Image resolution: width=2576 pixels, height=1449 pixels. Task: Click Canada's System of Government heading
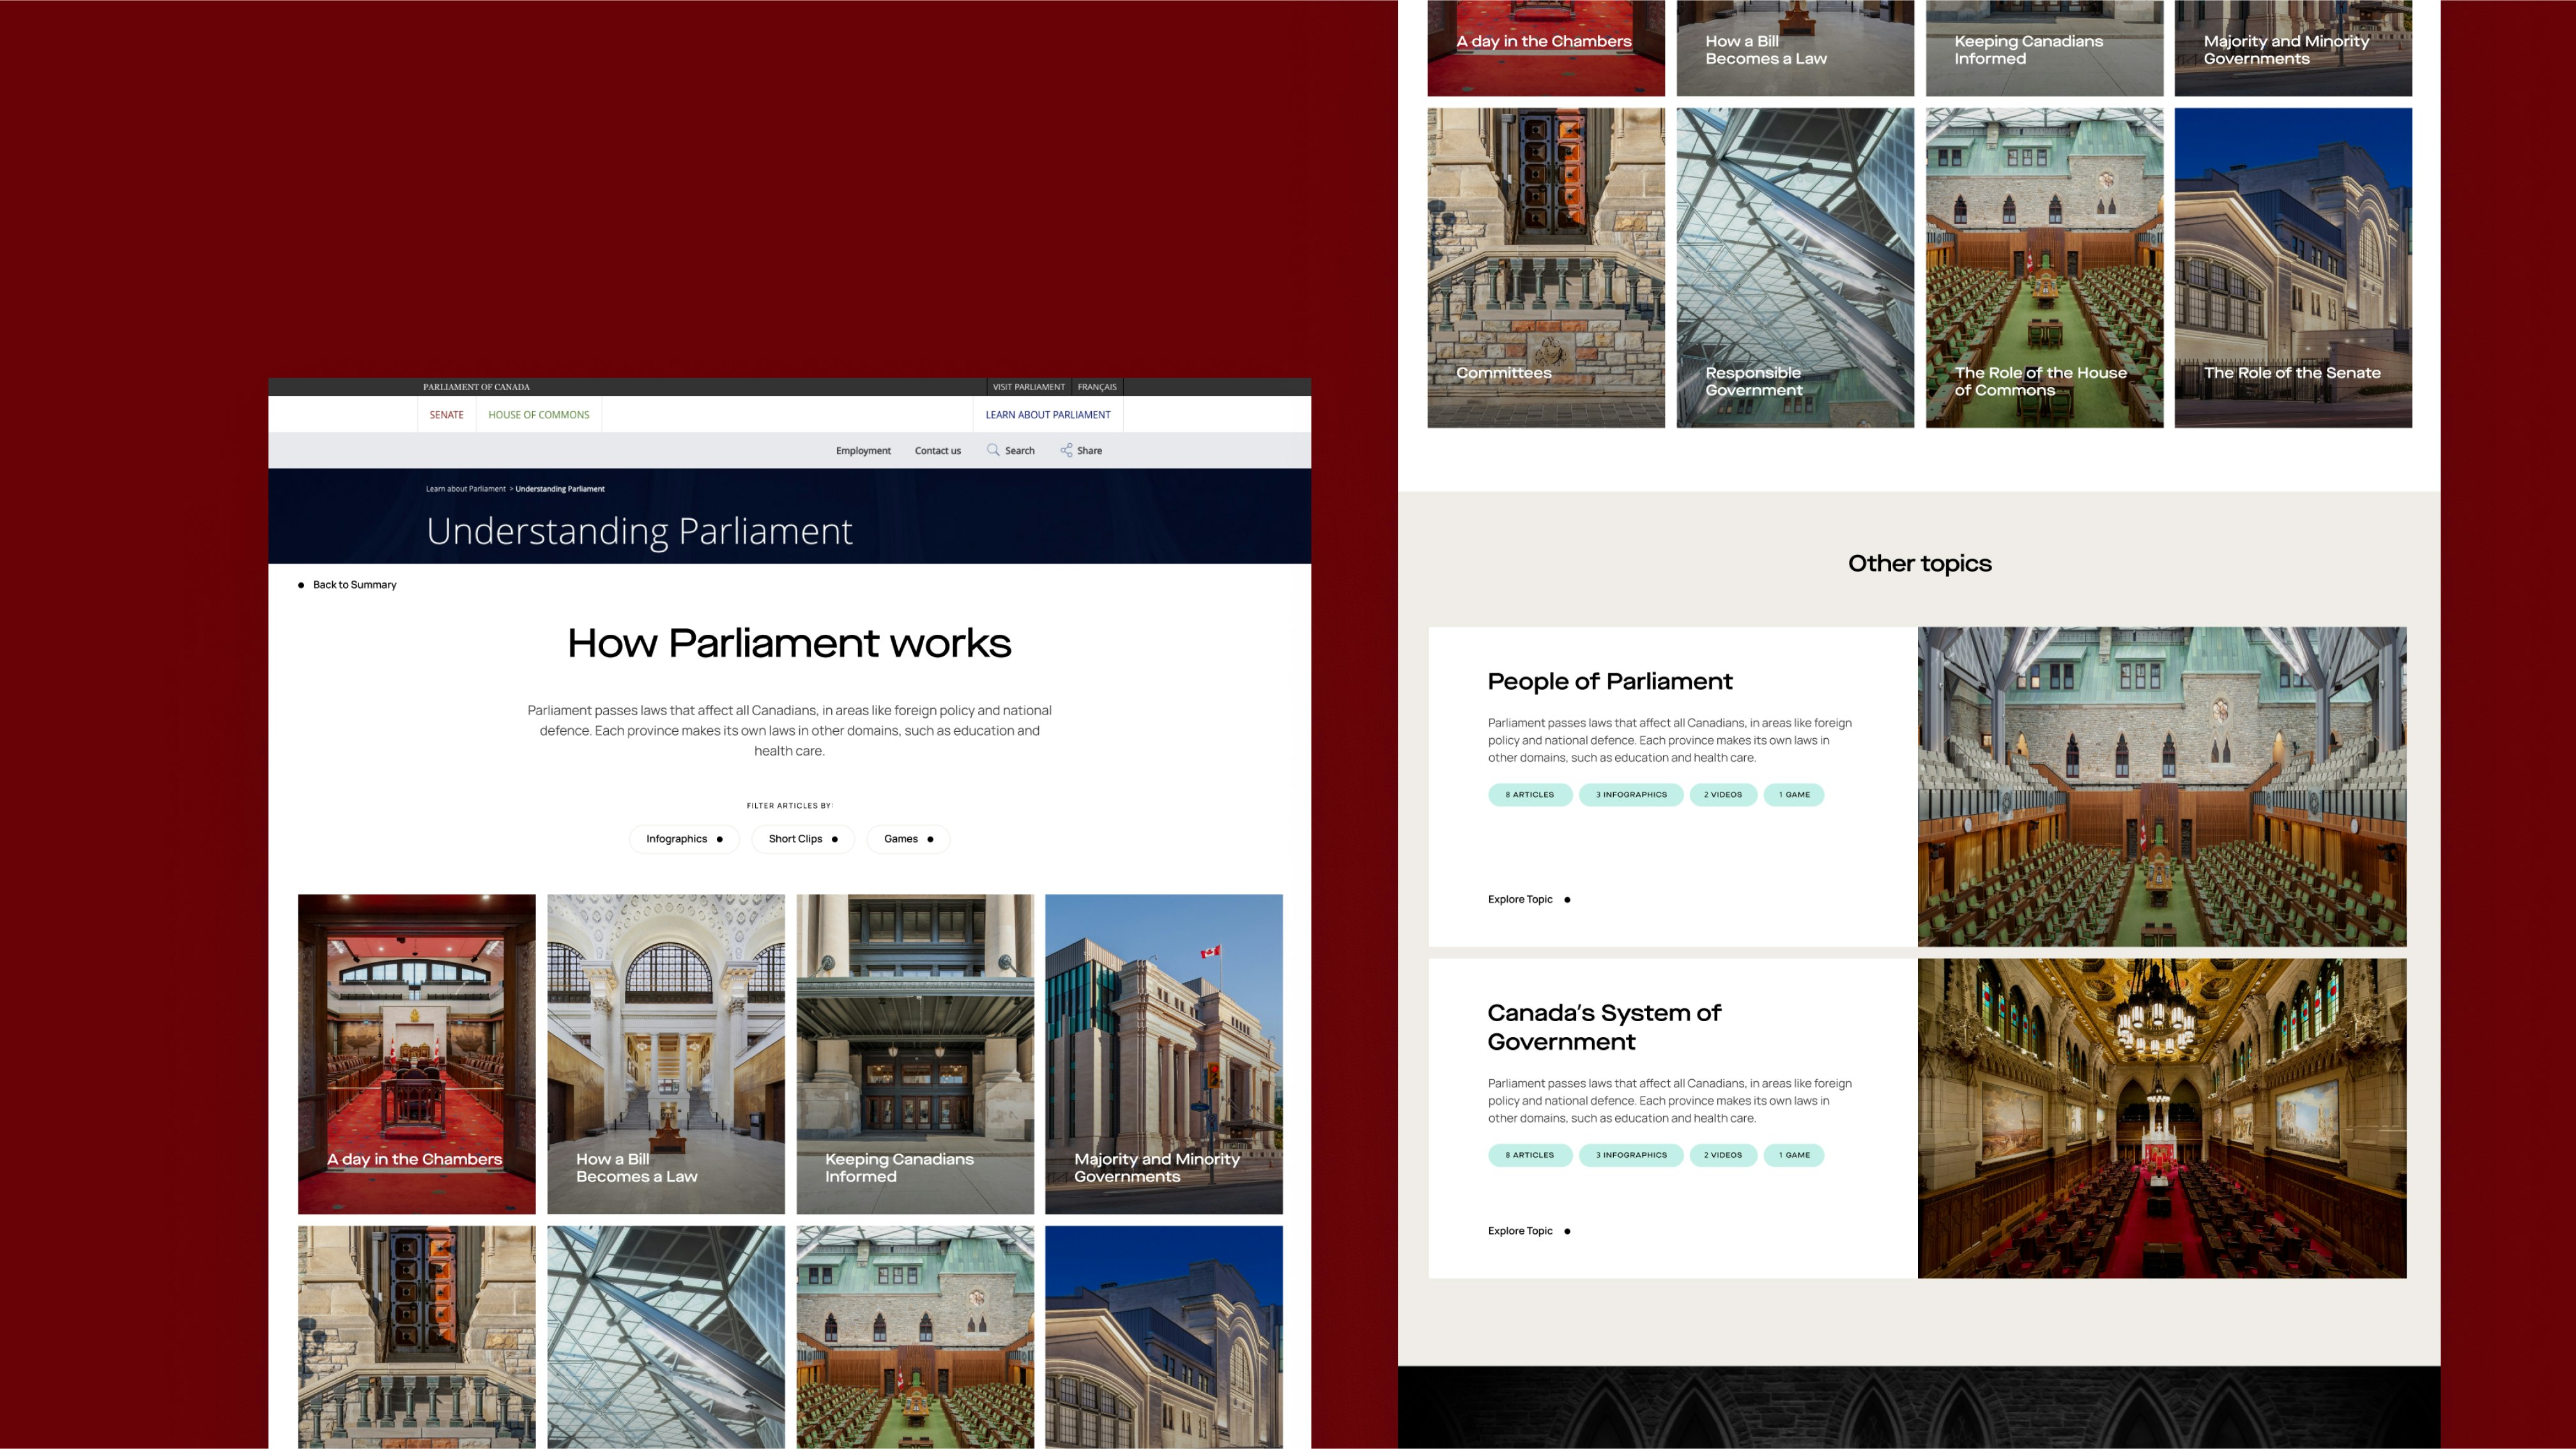pyautogui.click(x=1604, y=1026)
